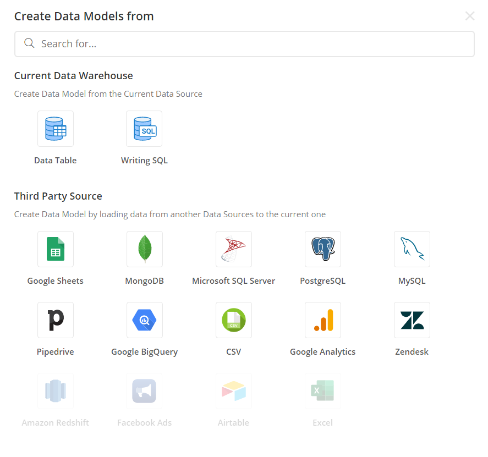Select the CSV file source icon
The image size is (488, 457).
point(234,320)
